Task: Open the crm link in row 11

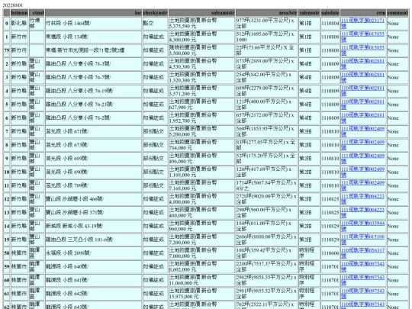Action: (x=362, y=185)
